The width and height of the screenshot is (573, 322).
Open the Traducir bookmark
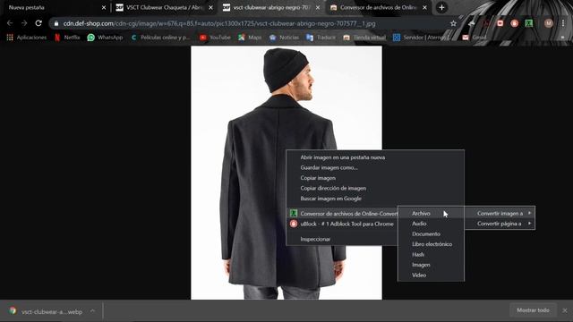click(321, 38)
